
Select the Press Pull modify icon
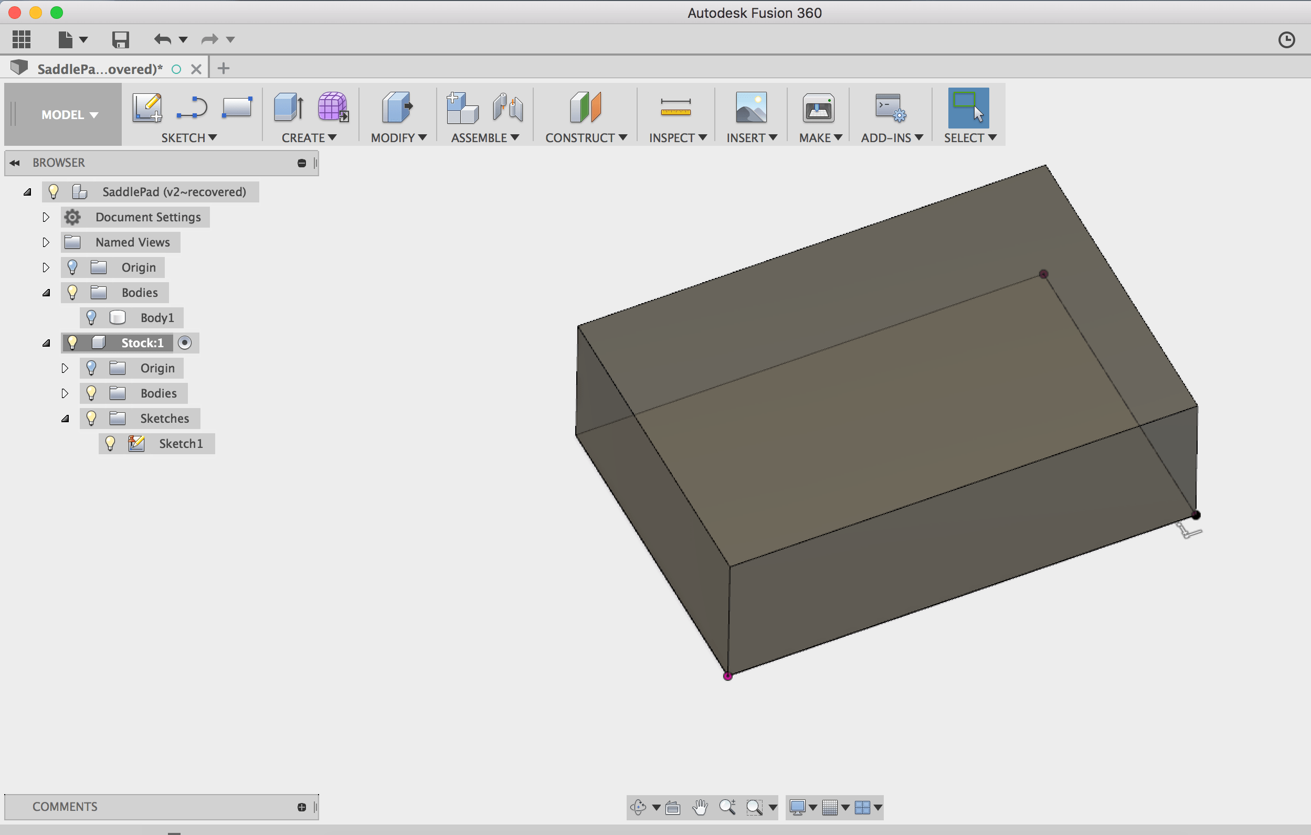[397, 107]
